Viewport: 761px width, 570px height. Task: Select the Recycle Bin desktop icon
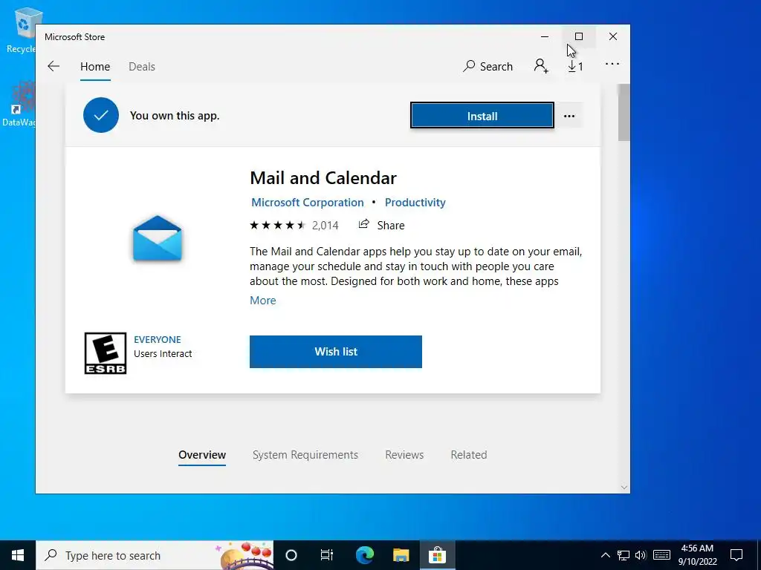pyautogui.click(x=21, y=30)
